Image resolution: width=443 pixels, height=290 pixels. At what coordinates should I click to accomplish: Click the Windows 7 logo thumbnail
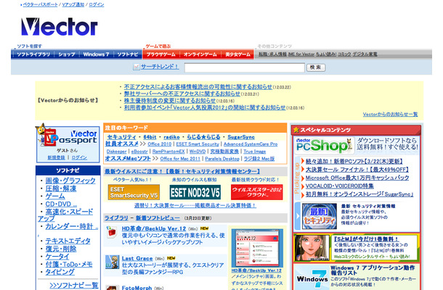(312, 278)
